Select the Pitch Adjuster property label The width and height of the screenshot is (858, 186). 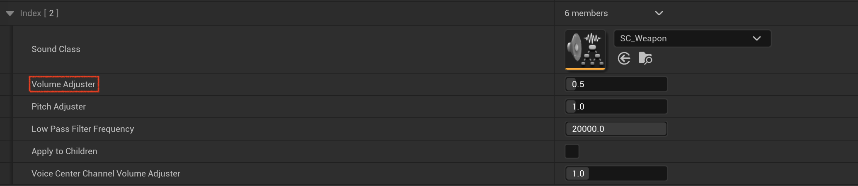click(58, 107)
